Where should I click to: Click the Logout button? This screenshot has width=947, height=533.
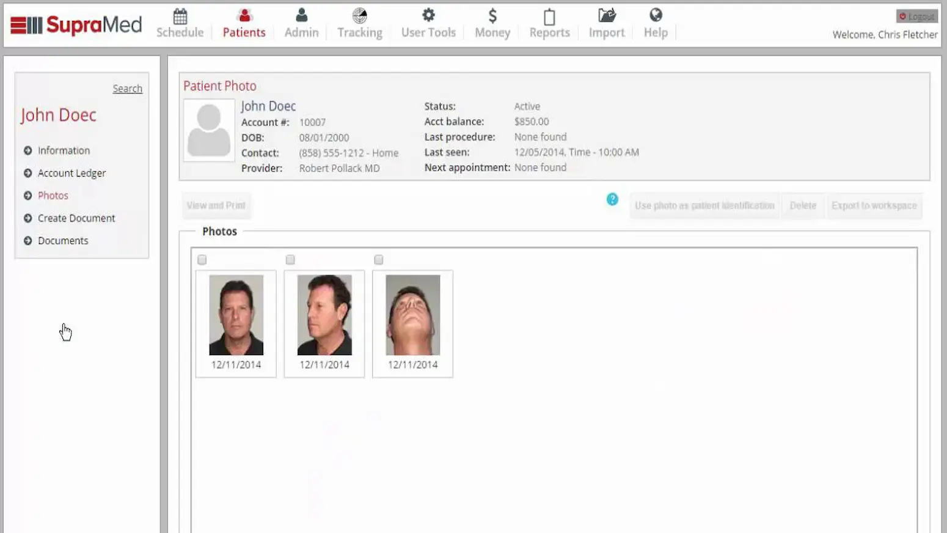click(x=916, y=16)
